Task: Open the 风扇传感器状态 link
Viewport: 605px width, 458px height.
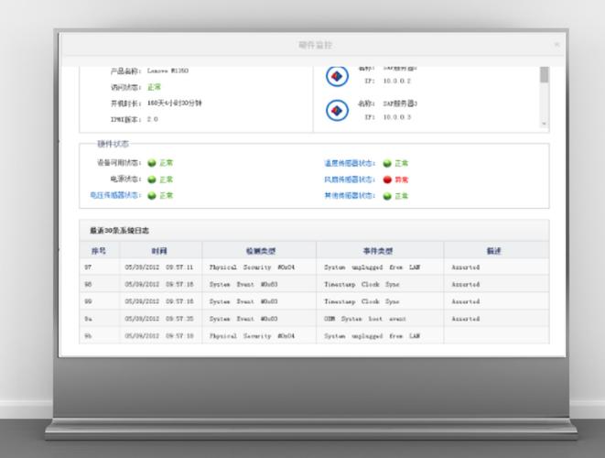Action: tap(350, 180)
